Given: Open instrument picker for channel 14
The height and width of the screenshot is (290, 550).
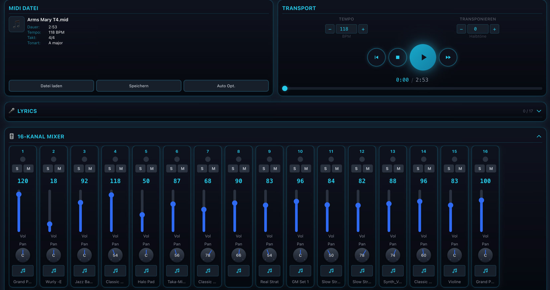Looking at the screenshot, I should click(x=424, y=271).
